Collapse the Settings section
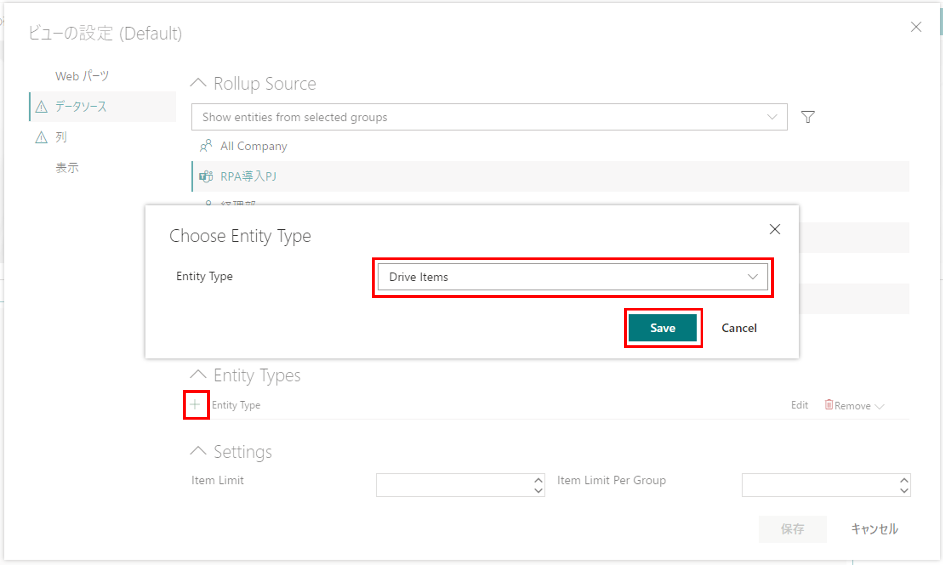The image size is (943, 565). coord(199,451)
